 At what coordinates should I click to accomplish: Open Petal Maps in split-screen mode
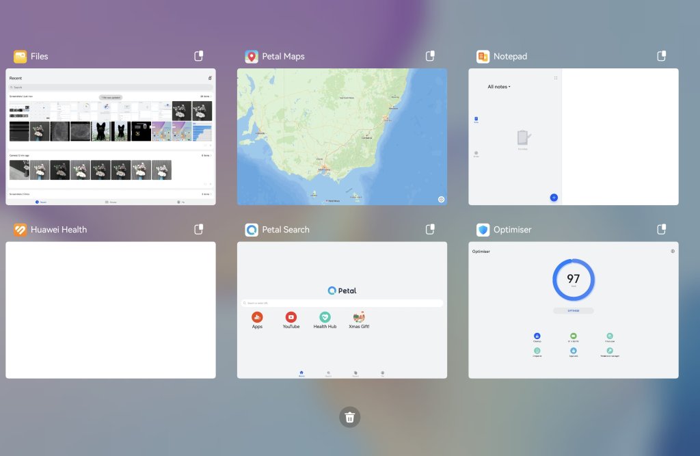[x=431, y=56]
